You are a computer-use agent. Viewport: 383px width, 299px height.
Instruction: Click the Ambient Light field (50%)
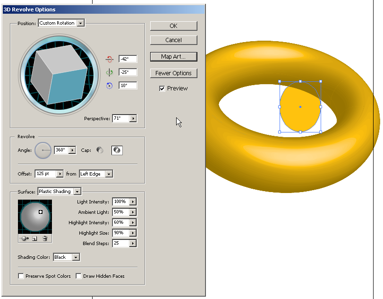pyautogui.click(x=121, y=212)
